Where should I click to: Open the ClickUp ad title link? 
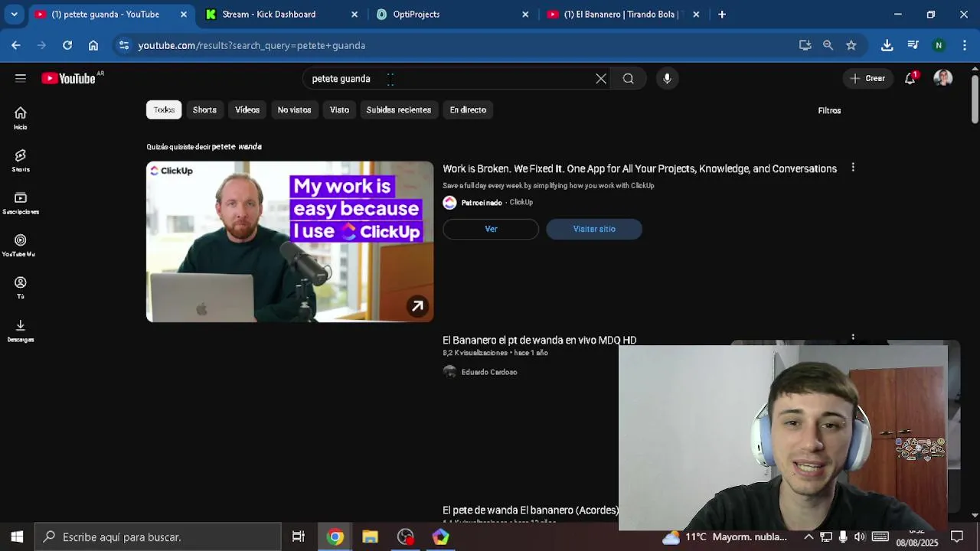point(639,168)
